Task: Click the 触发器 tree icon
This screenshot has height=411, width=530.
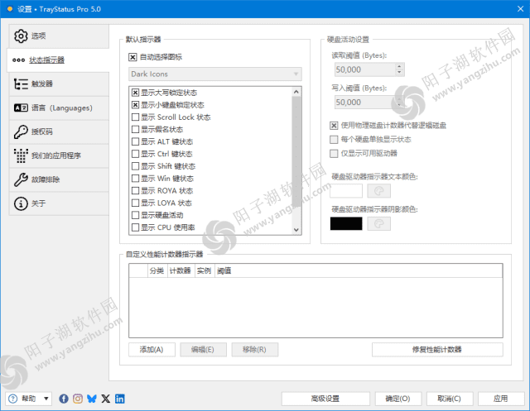Action: tap(21, 84)
